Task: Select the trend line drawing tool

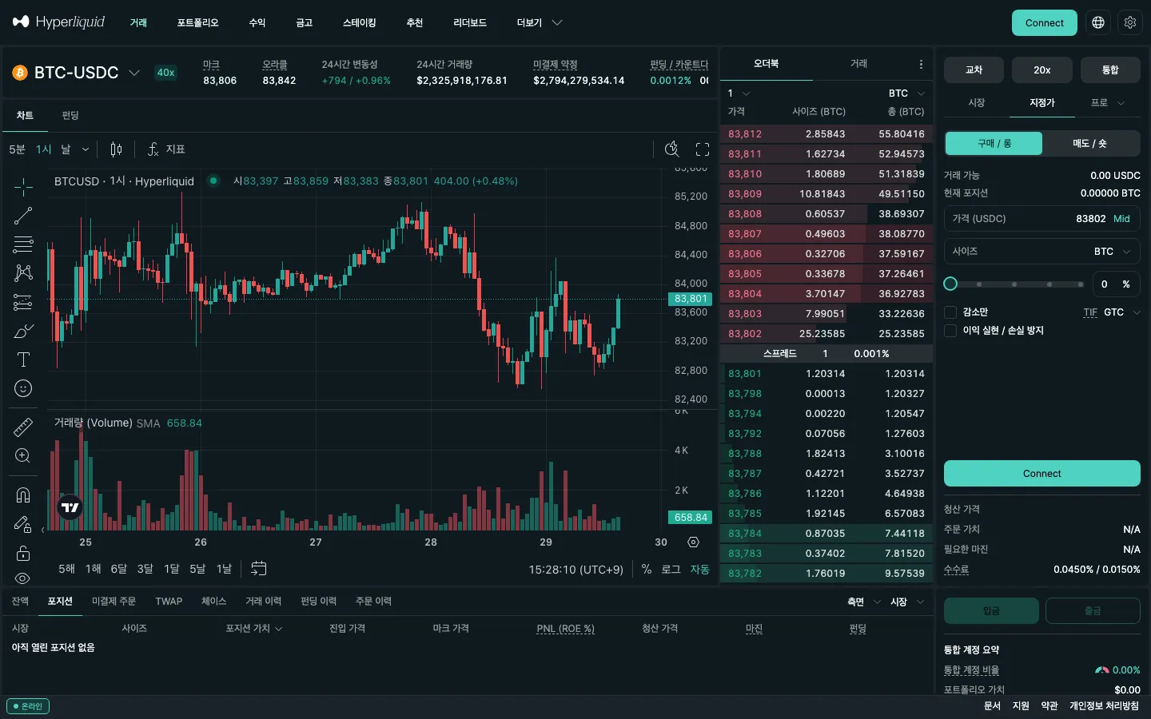Action: (23, 216)
